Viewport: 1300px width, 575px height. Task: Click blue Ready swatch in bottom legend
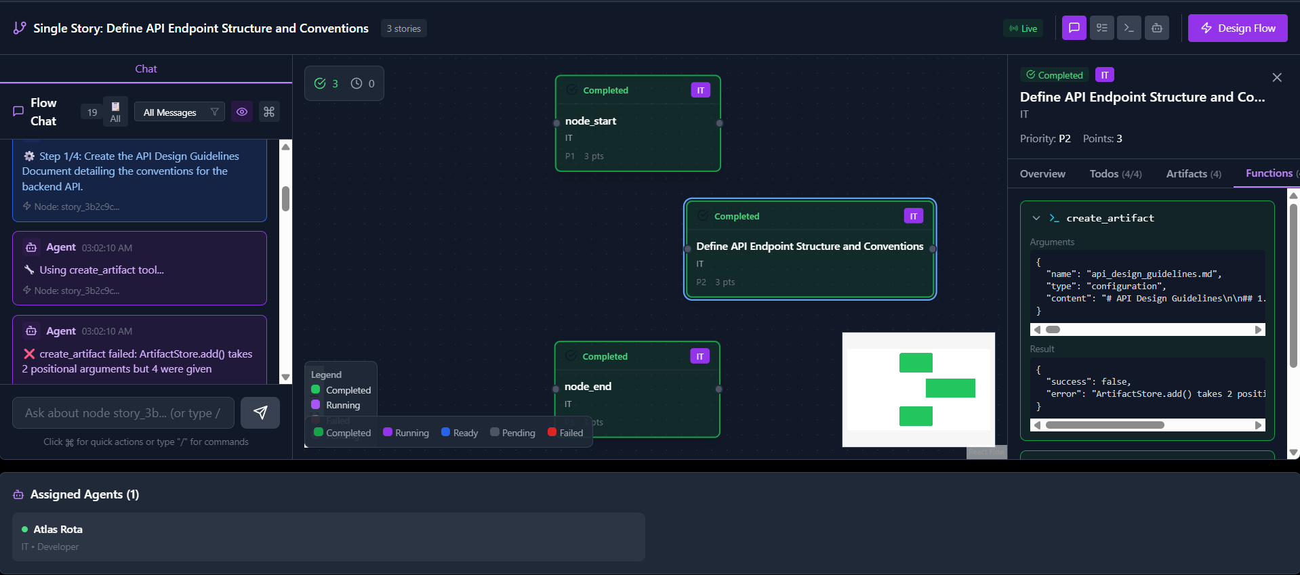pos(446,432)
